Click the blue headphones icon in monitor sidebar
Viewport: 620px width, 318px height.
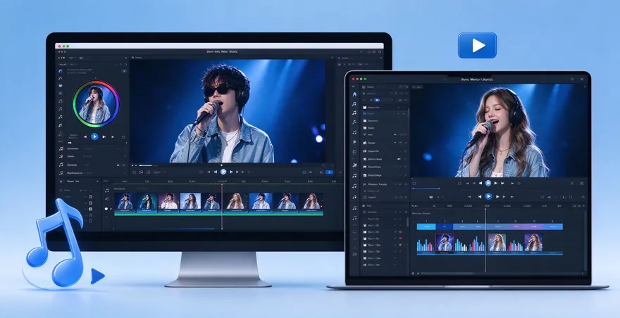(61, 71)
